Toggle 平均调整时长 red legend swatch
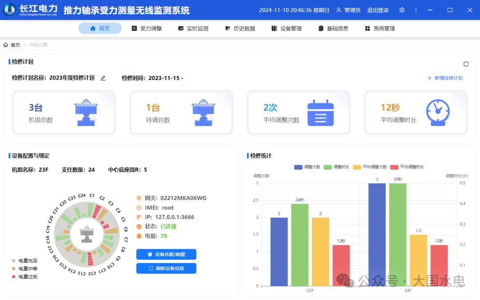 pos(395,167)
